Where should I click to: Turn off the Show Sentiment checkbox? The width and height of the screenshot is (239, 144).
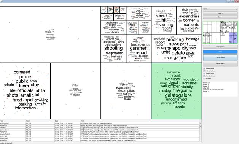point(204,76)
